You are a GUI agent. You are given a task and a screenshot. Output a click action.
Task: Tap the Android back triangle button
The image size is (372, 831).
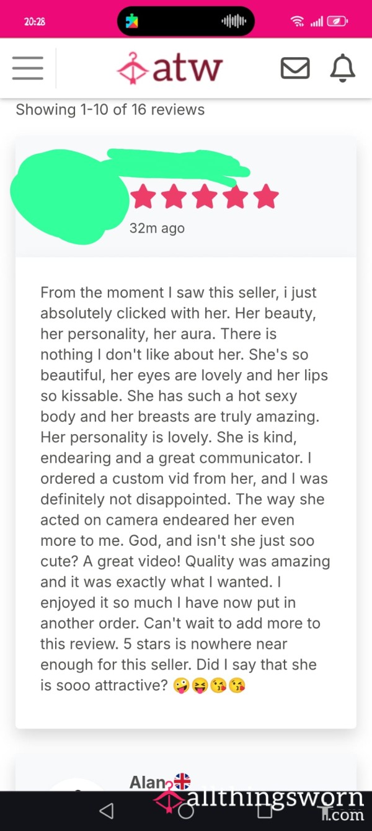(x=107, y=810)
